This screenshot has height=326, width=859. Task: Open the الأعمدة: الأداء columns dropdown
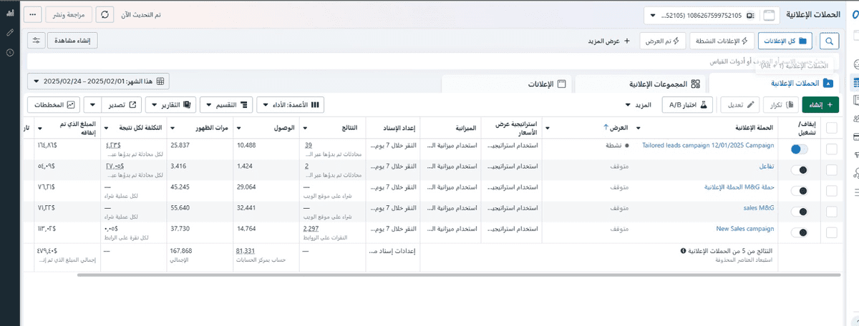click(x=290, y=105)
